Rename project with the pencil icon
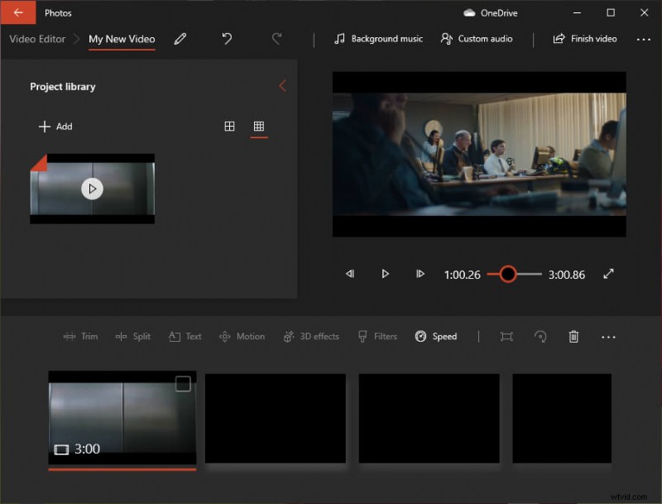Viewport: 662px width, 504px height. (180, 38)
